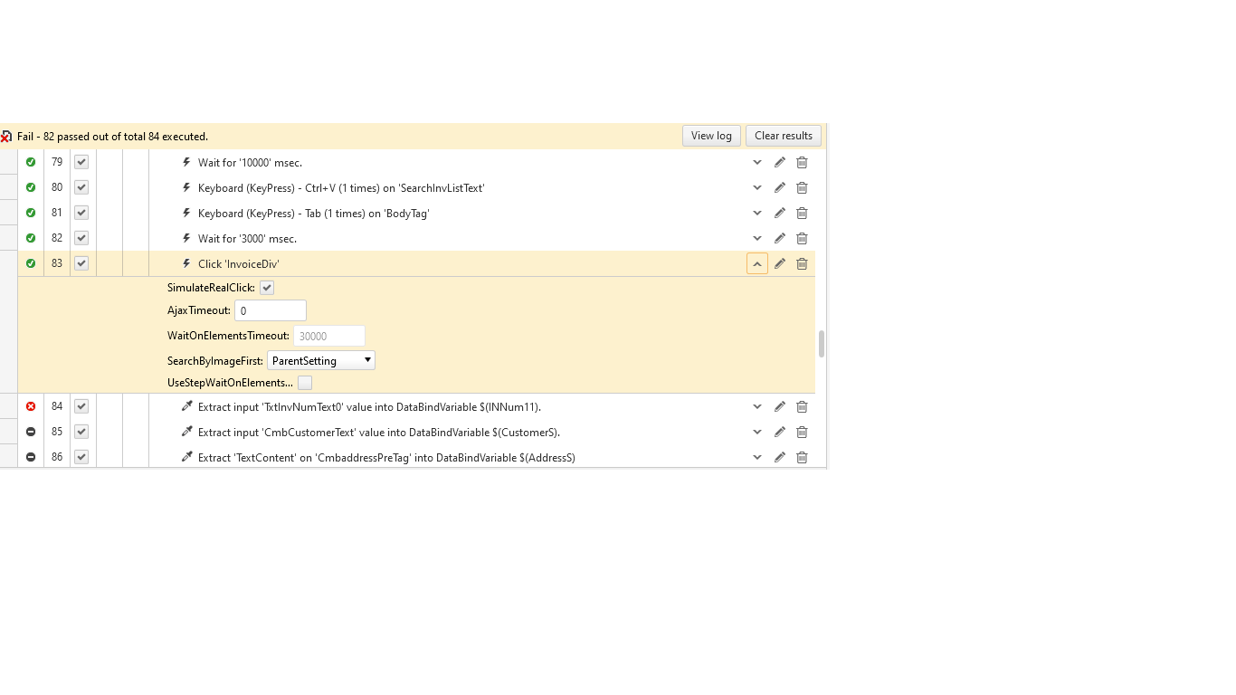1236x695 pixels.
Task: Click the red failed status icon on step 84
Action: click(x=31, y=407)
